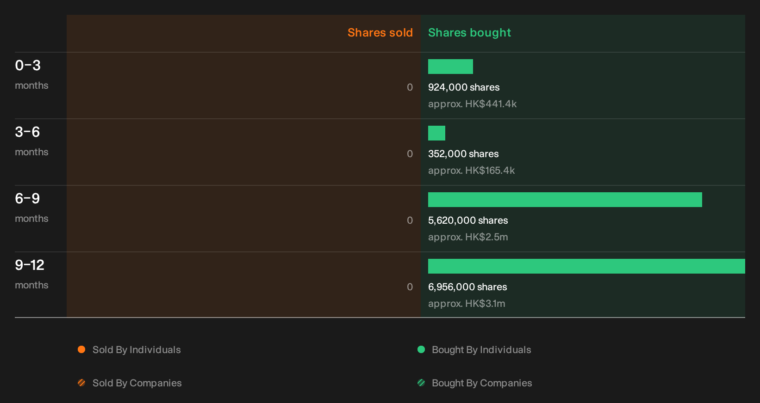This screenshot has width=760, height=403.
Task: Click the shares sold 0 in 0-3 months row
Action: (410, 87)
